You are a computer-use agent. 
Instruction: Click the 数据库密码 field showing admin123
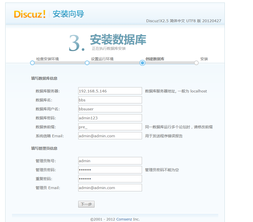coord(110,118)
